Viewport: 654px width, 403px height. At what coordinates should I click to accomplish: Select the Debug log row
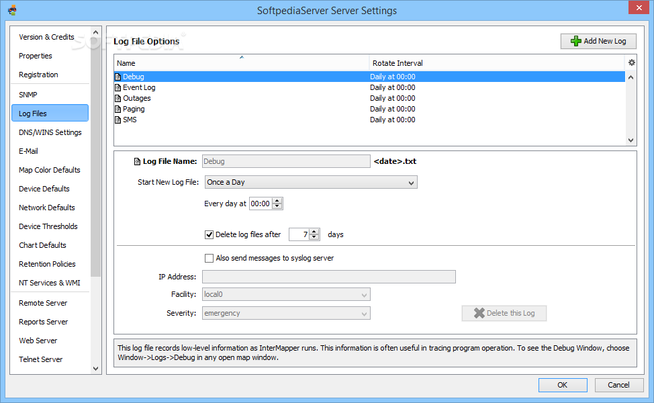369,77
